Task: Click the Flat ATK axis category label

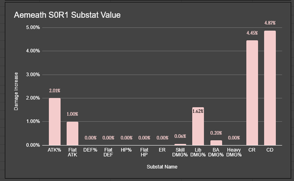Action: [x=72, y=152]
